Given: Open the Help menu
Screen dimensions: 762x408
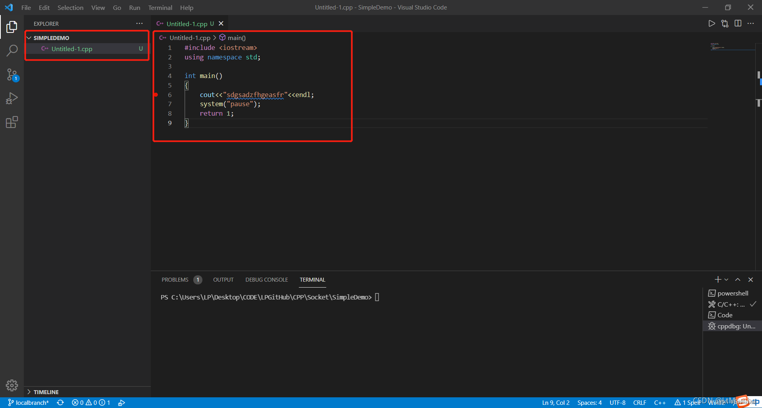Looking at the screenshot, I should click(187, 8).
